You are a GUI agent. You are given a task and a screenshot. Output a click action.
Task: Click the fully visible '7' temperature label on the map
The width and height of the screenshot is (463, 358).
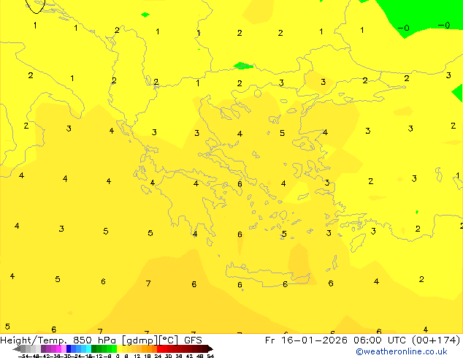click(x=148, y=283)
